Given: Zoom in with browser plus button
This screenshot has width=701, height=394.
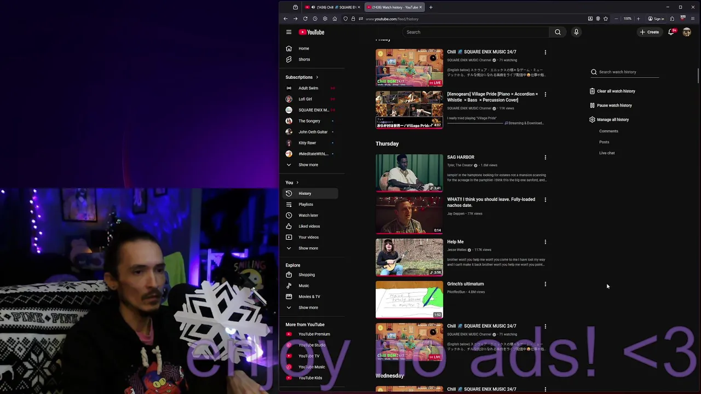Looking at the screenshot, I should coord(638,19).
